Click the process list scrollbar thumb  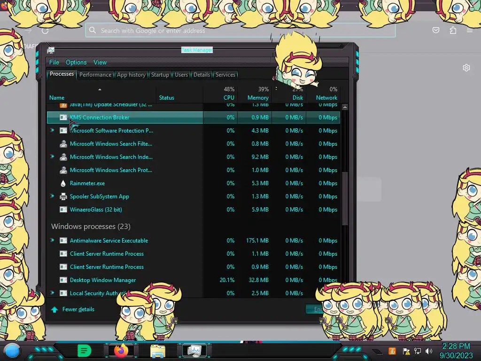click(x=345, y=198)
